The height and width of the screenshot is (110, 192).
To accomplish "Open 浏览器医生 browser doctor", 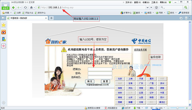I will 111,108.
